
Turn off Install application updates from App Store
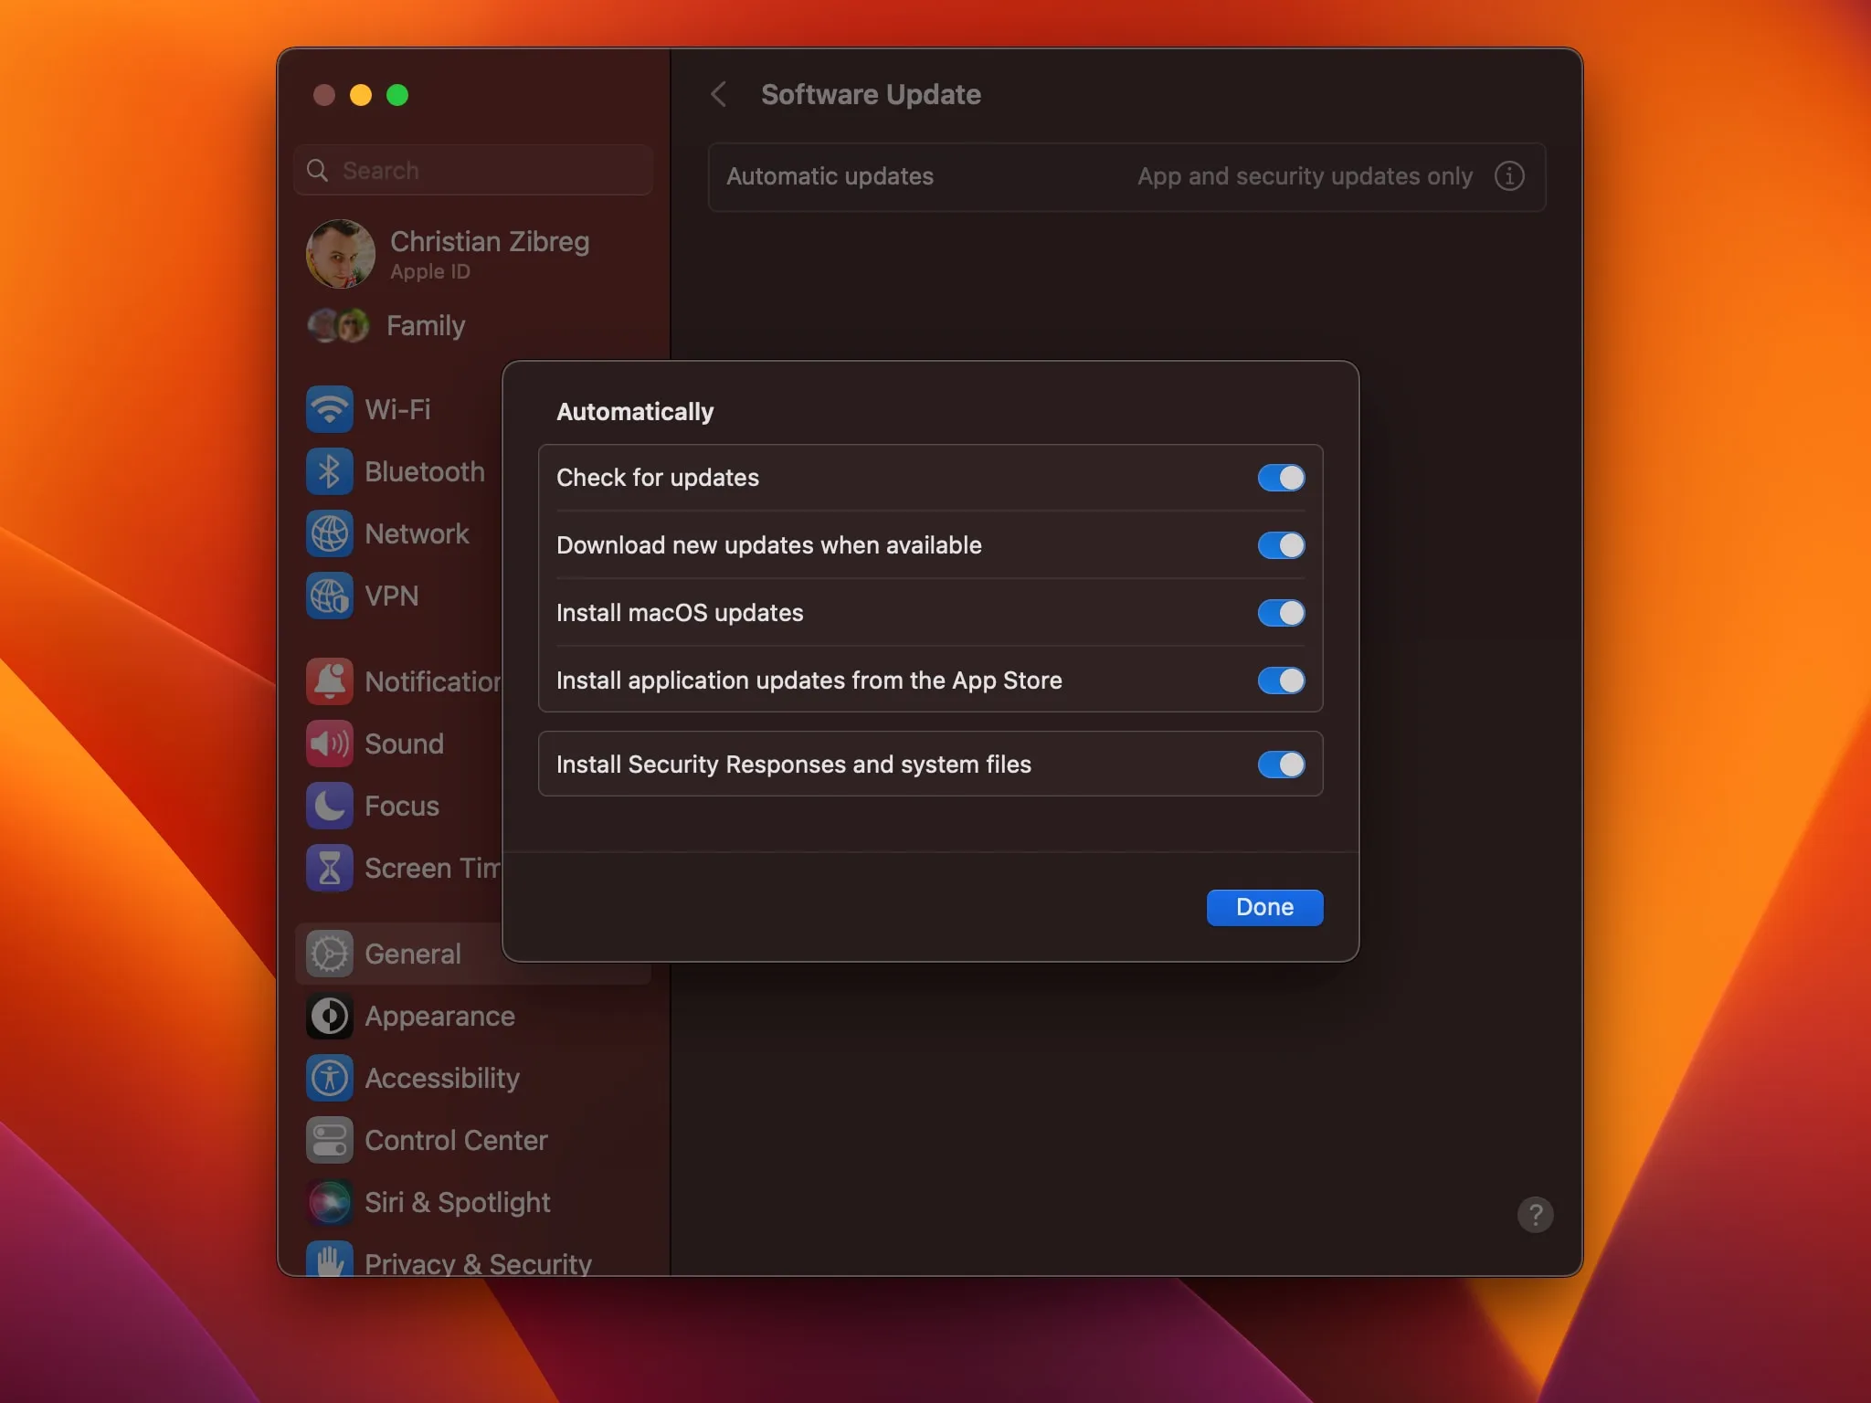tap(1281, 680)
